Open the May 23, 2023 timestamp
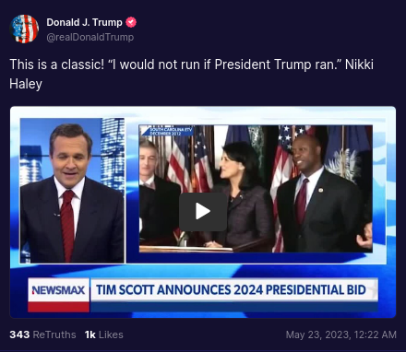Screen dimensions: 406x352 (x=340, y=334)
